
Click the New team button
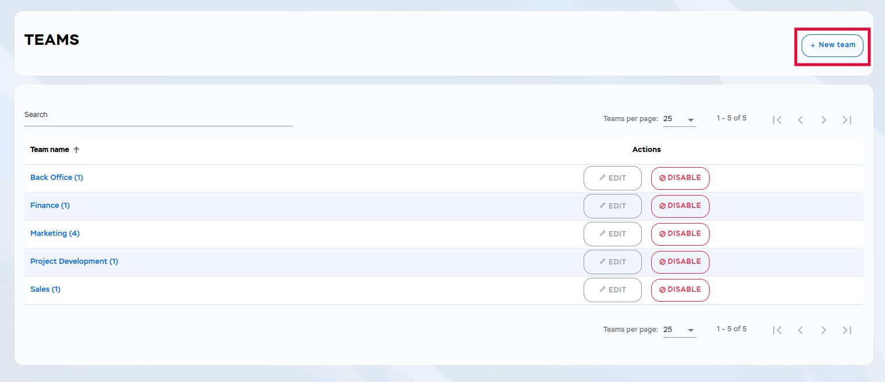pyautogui.click(x=832, y=45)
